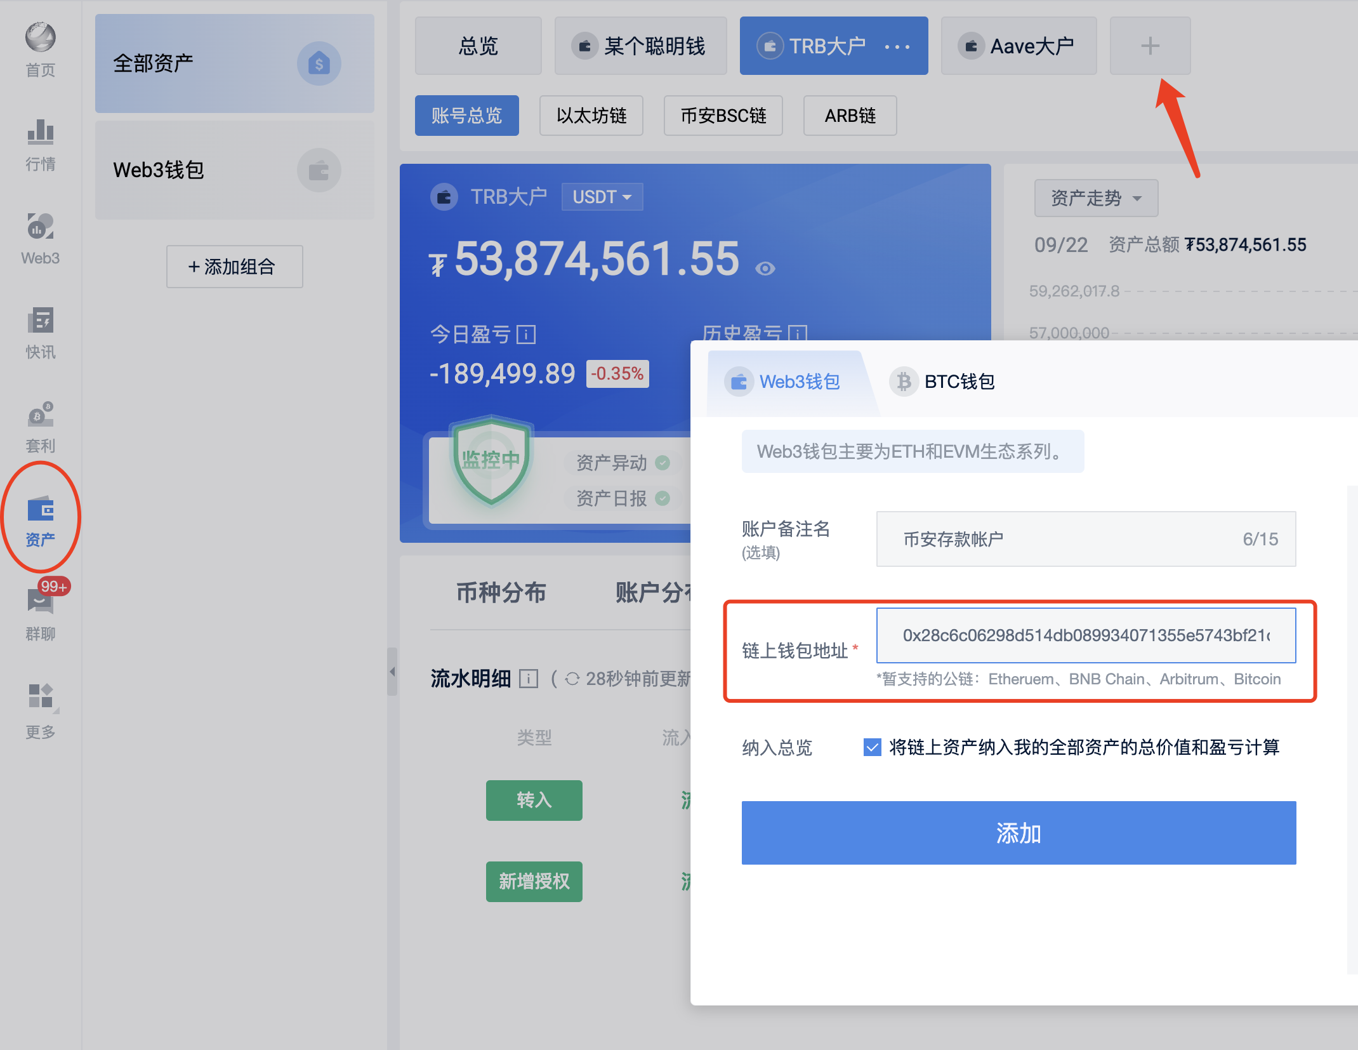Image resolution: width=1358 pixels, height=1050 pixels.
Task: Select ARB链 chain filter
Action: [x=850, y=116]
